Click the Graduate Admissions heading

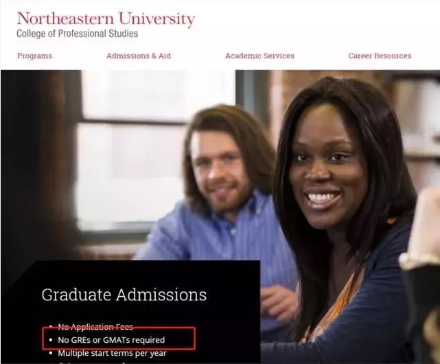pyautogui.click(x=124, y=295)
